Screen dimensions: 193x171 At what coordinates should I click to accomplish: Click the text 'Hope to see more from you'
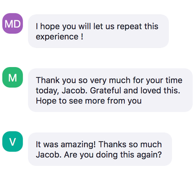tap(89, 101)
